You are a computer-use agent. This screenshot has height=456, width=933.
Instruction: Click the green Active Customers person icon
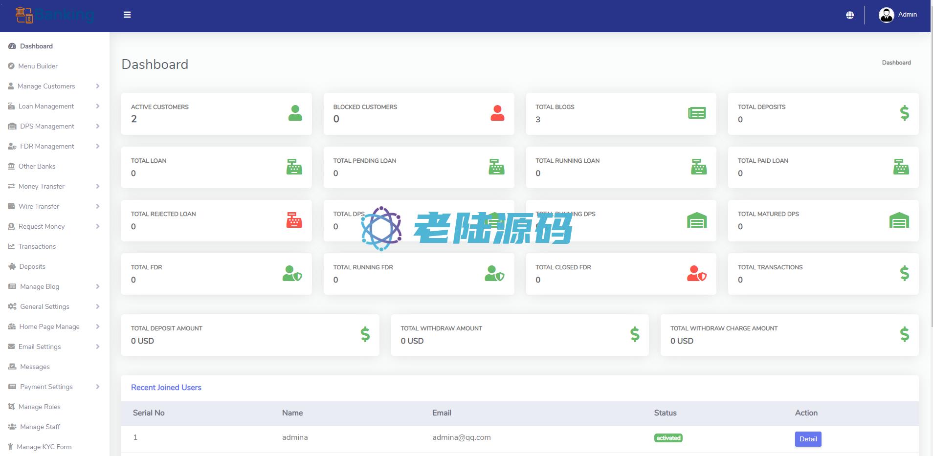pyautogui.click(x=295, y=113)
